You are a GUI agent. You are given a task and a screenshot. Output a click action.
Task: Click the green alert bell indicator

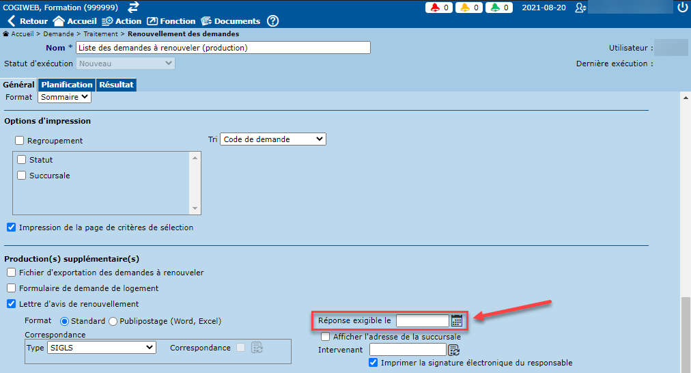coord(499,8)
